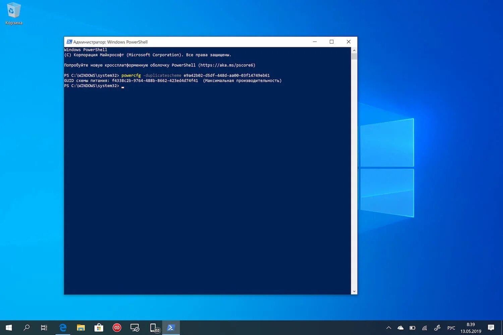Click the PowerShell icon in the window title bar
Viewport: 503px width, 335px height.
tap(69, 42)
